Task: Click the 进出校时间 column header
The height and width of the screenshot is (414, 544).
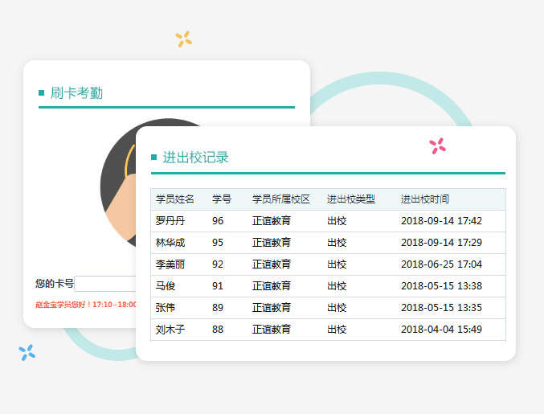Action: pyautogui.click(x=425, y=199)
